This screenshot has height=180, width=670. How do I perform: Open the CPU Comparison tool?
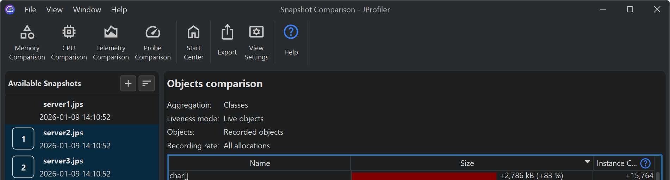69,42
